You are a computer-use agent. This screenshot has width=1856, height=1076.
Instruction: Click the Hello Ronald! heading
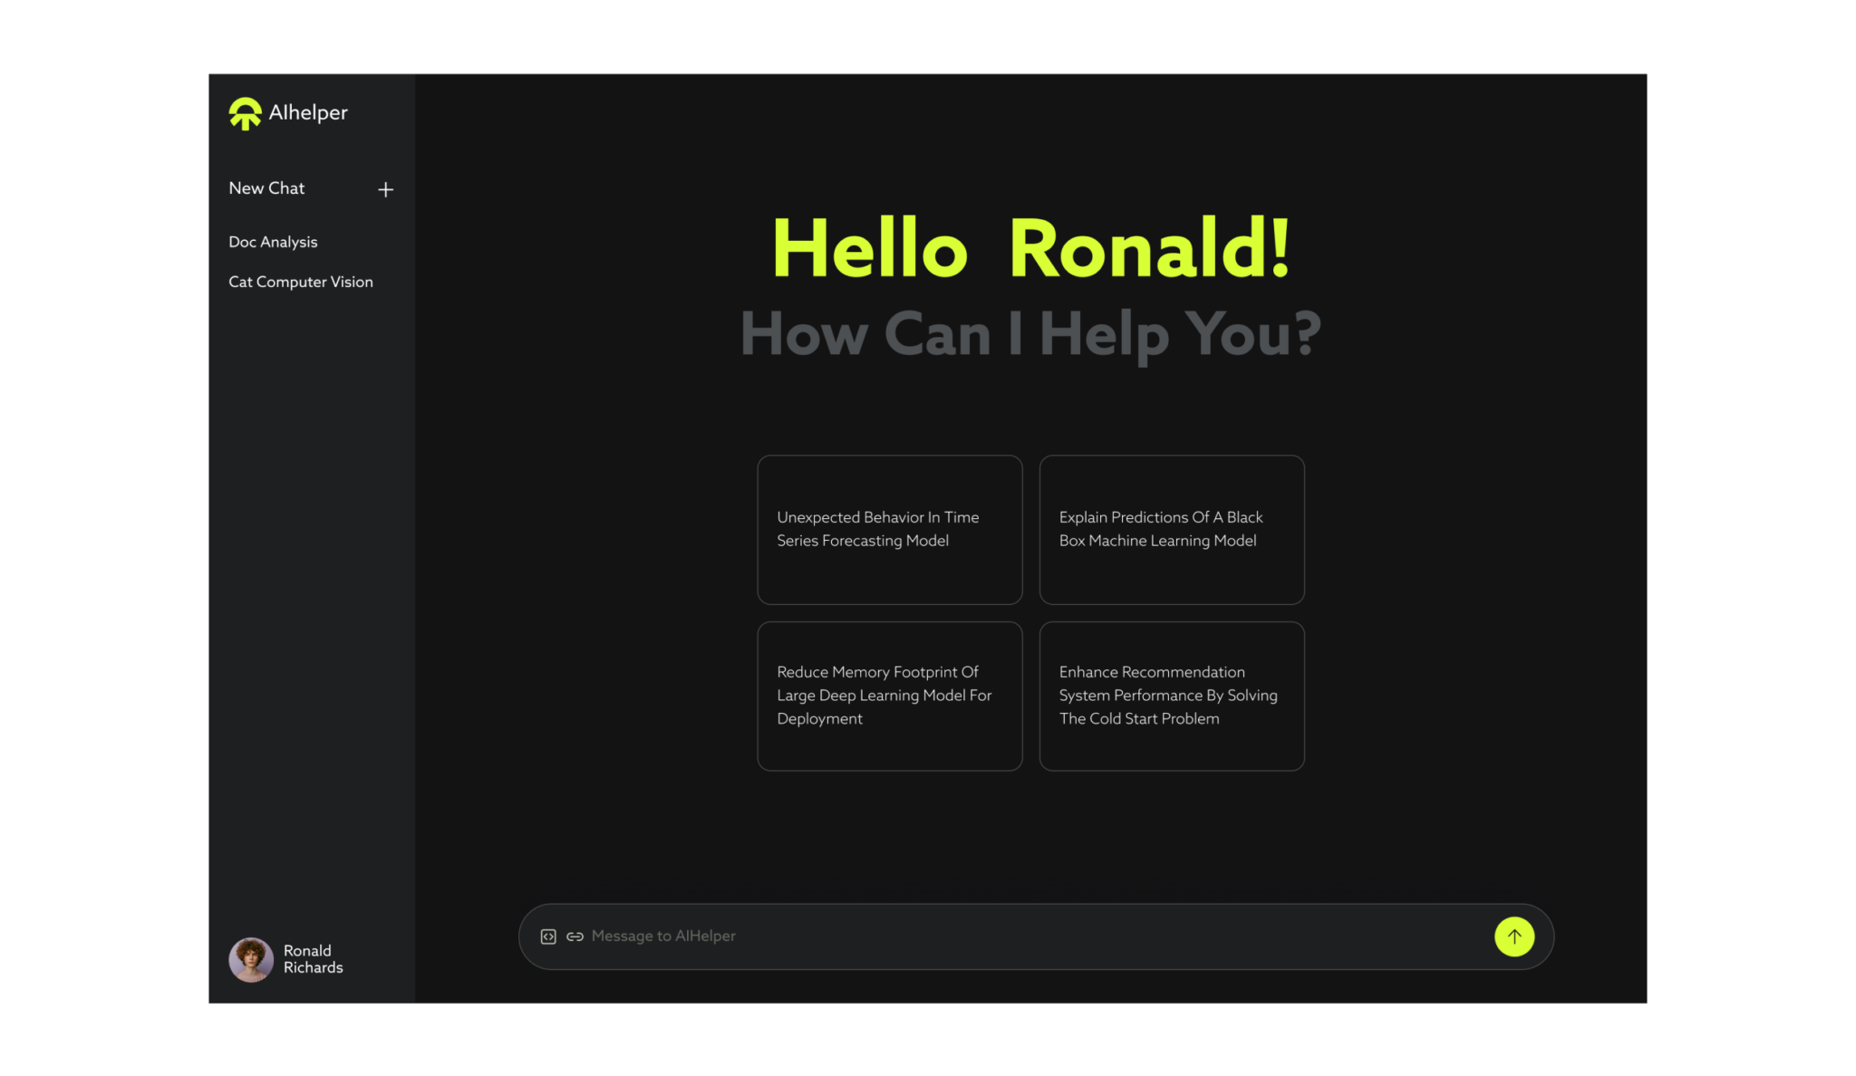[x=1030, y=248]
